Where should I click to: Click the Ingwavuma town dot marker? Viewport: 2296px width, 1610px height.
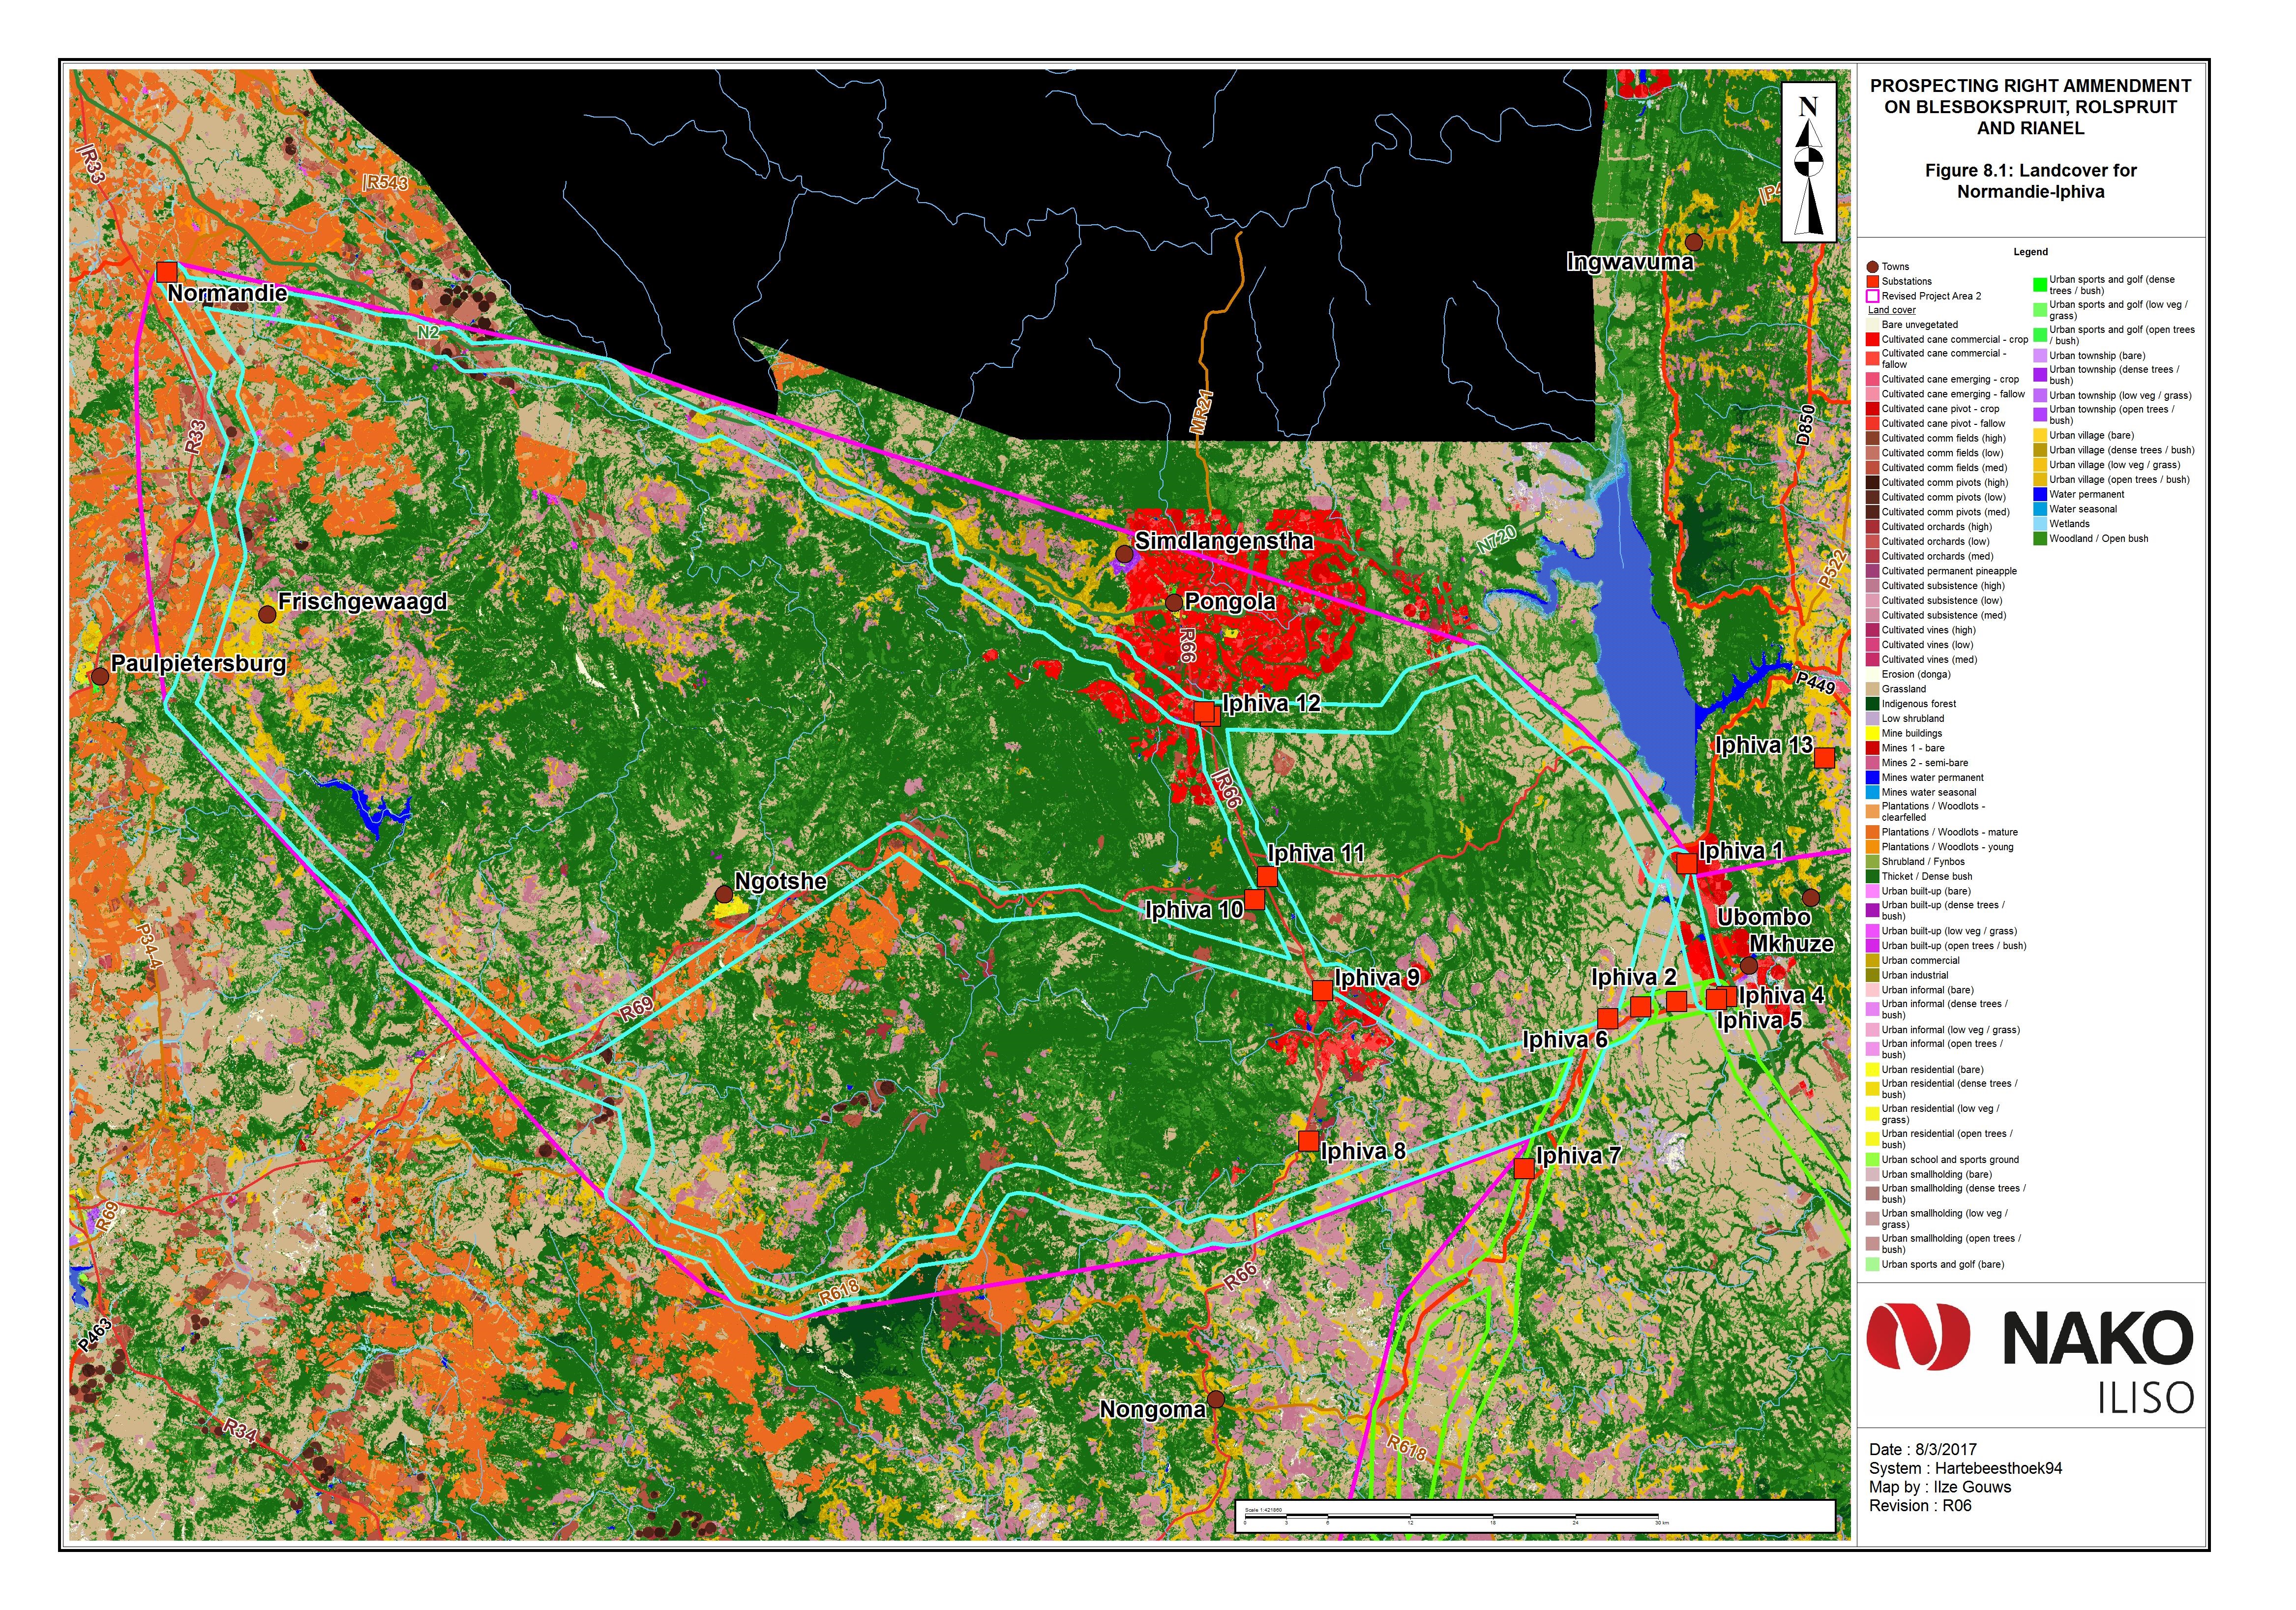coord(1693,242)
